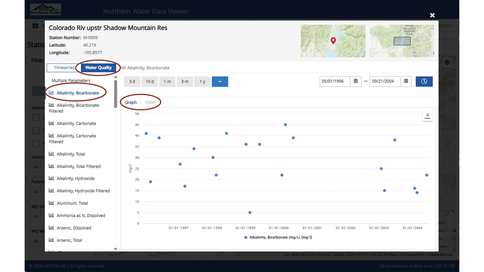Screen dimensions: 484x272
Task: Toggle the Alkalinity, Bicarbonate legend entry
Action: [x=278, y=237]
